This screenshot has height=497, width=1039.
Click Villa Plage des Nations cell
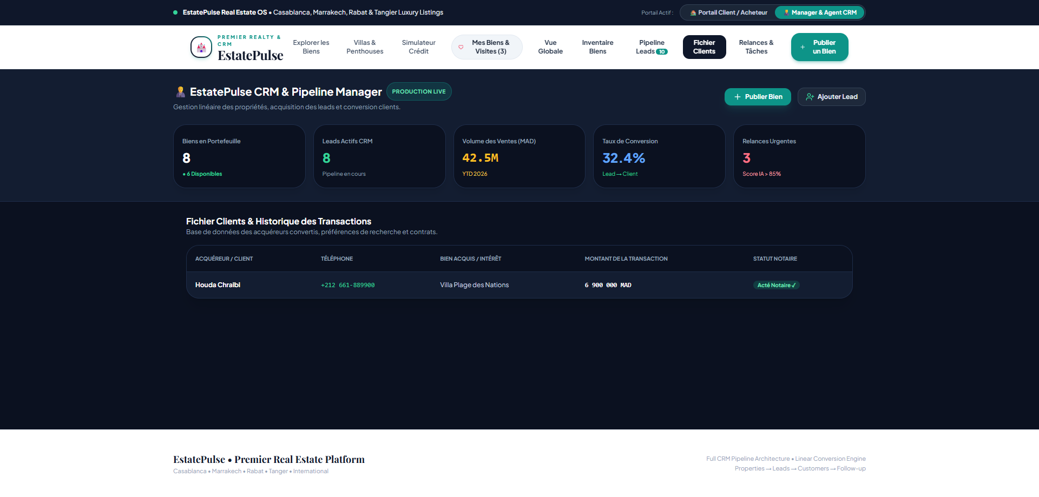point(475,285)
